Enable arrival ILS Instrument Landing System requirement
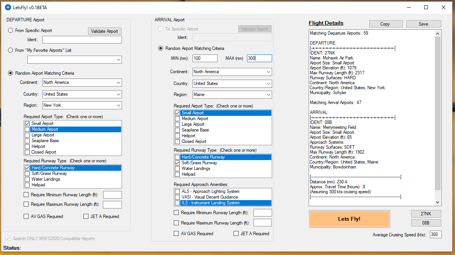455x255 pixels. point(177,203)
